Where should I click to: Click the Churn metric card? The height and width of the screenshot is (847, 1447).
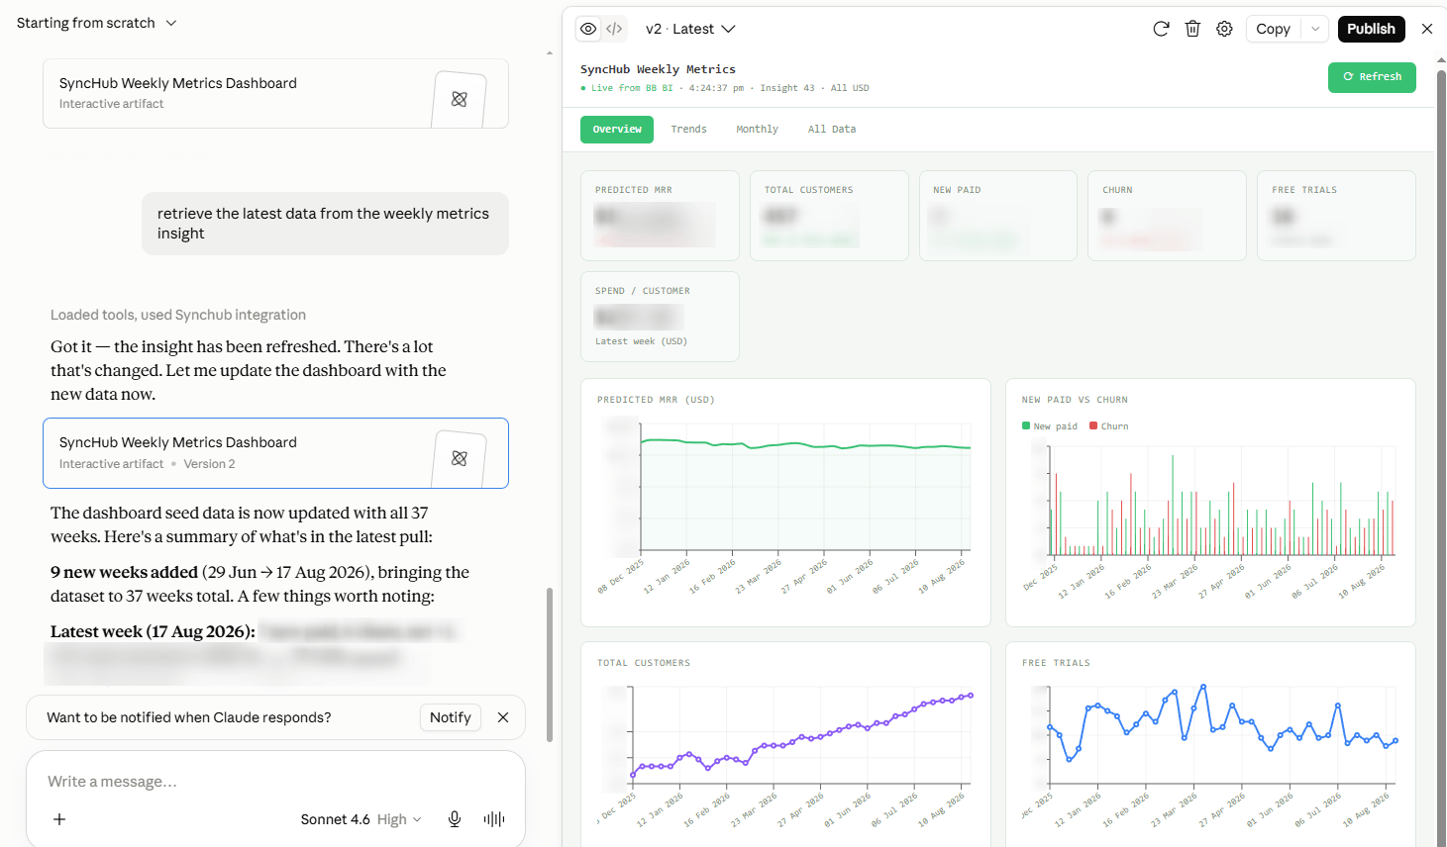pyautogui.click(x=1167, y=216)
